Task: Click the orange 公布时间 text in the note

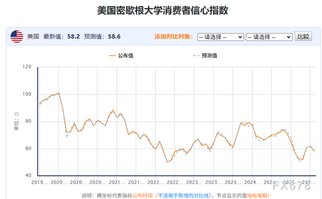Action: coord(143,195)
